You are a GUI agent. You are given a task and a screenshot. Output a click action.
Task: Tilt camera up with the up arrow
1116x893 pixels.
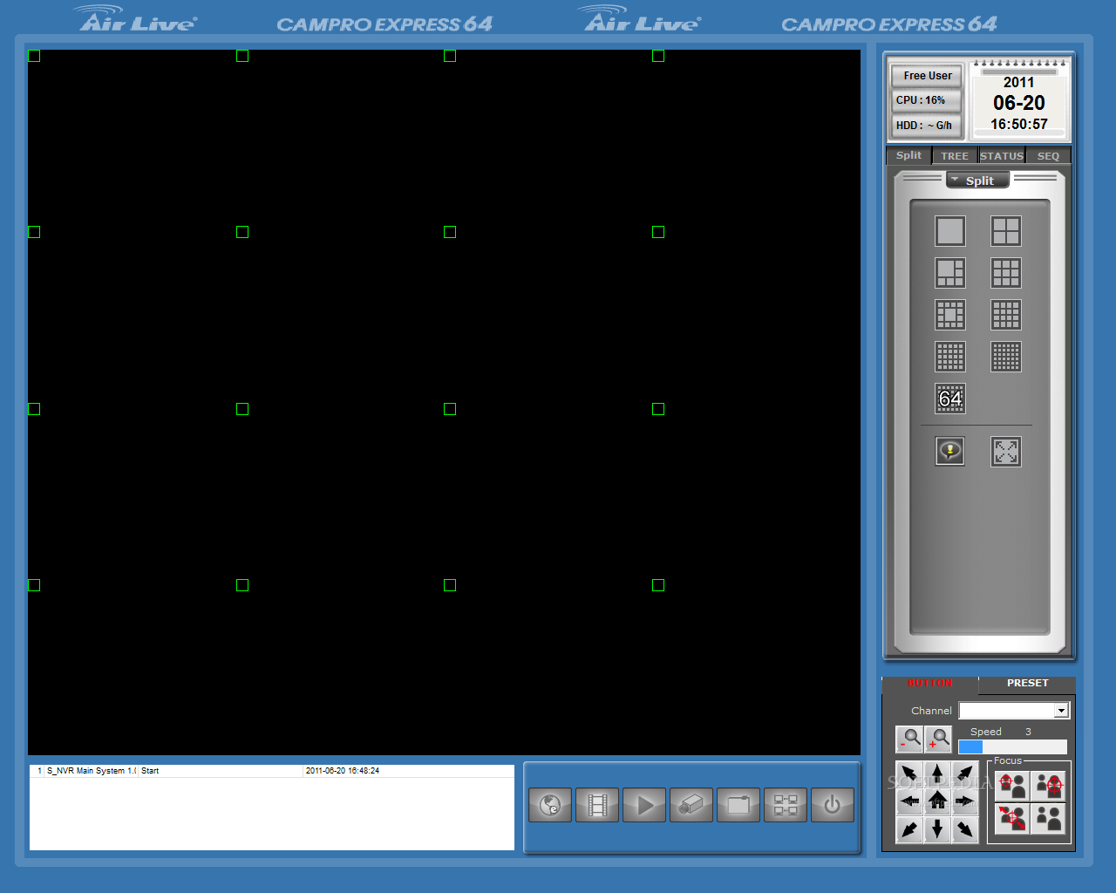click(x=937, y=773)
